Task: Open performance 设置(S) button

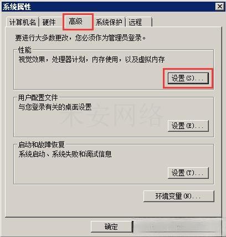Action: click(188, 78)
